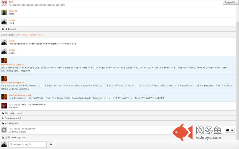Viewport: 239px width, 149px height.
Task: Click the thumbs down button
Action: [227, 130]
